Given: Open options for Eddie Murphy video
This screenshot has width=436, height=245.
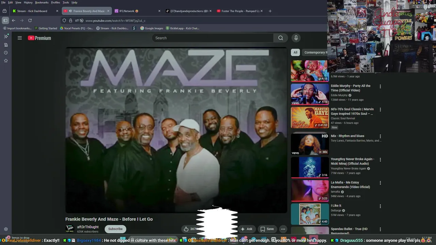Looking at the screenshot, I should click(380, 86).
